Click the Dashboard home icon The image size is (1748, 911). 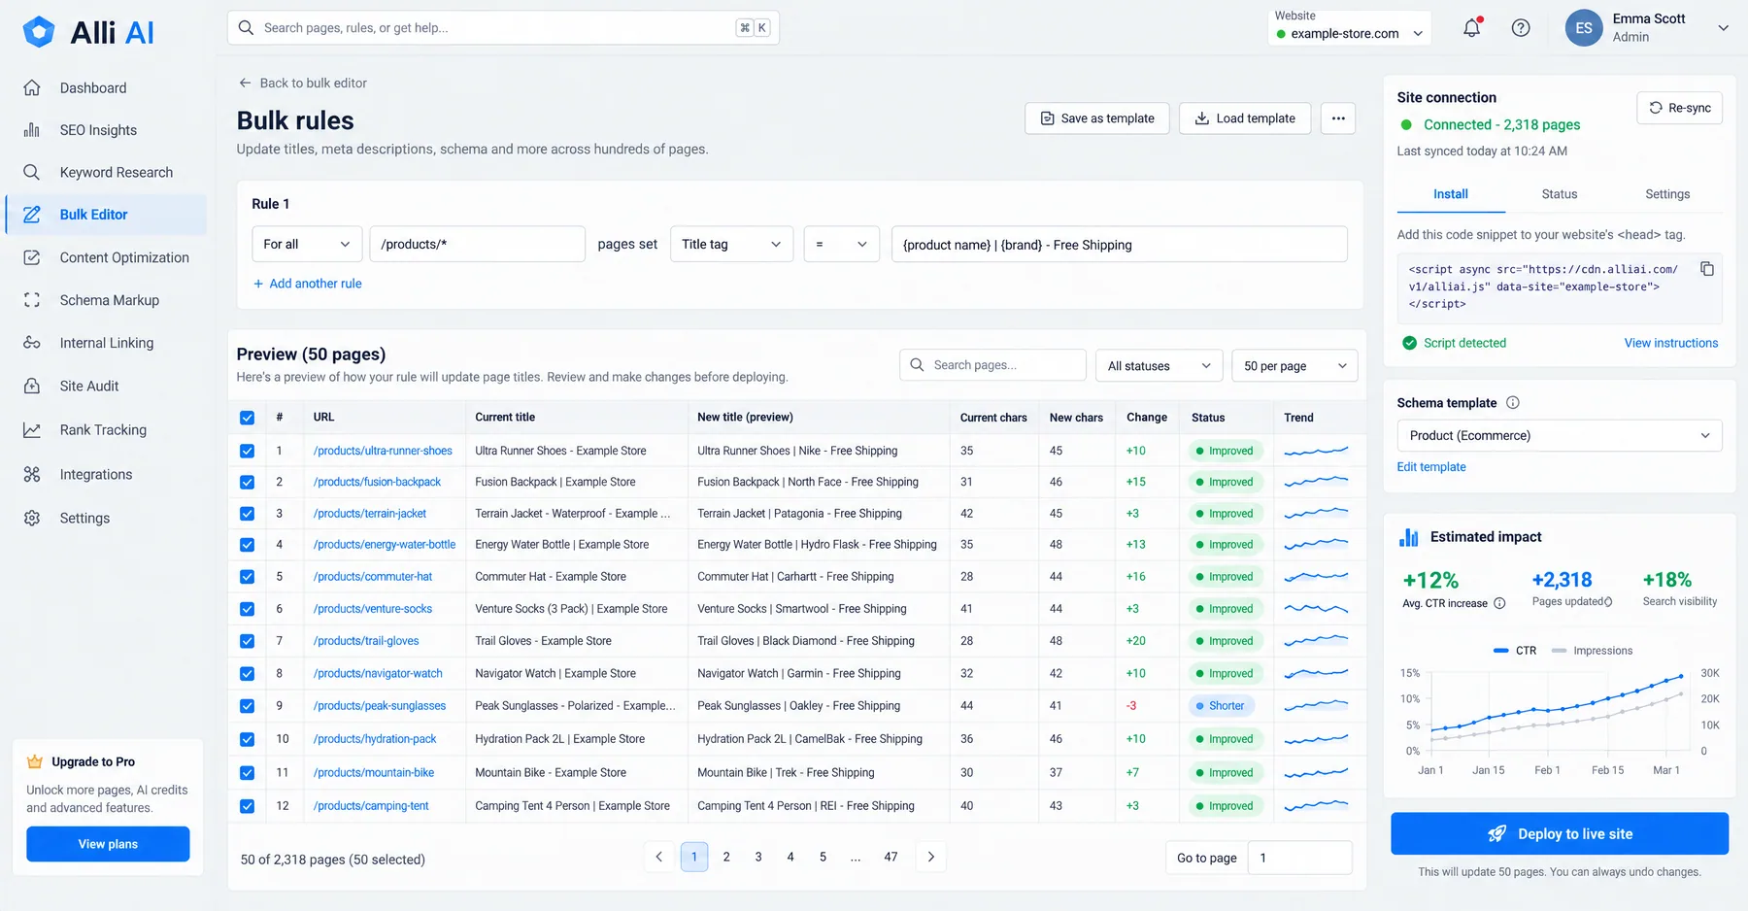(x=32, y=87)
